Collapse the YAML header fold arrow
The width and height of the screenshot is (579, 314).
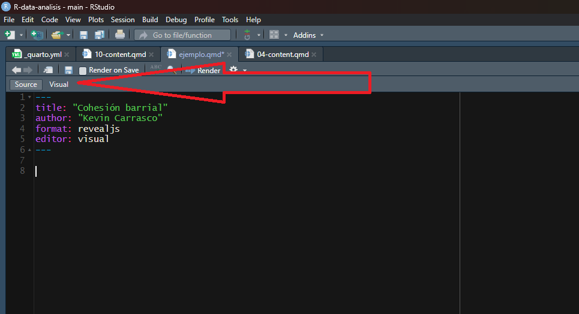click(30, 97)
